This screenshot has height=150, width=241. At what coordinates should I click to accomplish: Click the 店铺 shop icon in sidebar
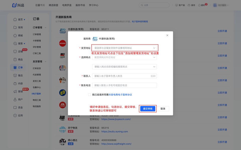15,51
